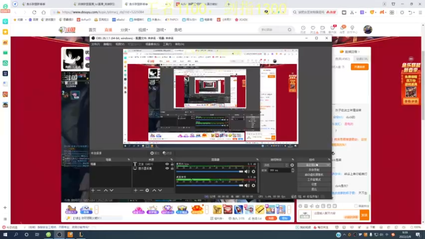Pop out the scenes dock panel

(x=129, y=160)
